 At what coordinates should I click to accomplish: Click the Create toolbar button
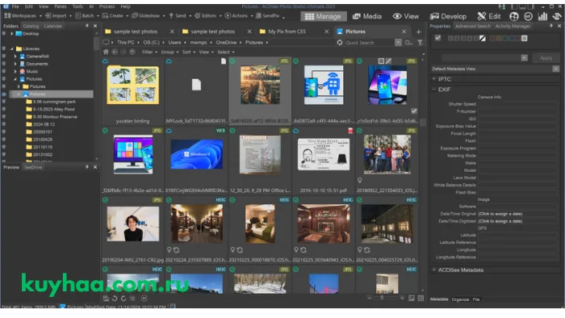[x=113, y=16]
